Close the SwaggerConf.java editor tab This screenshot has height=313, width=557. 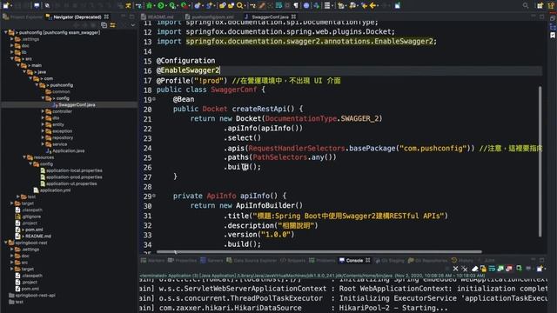click(x=293, y=17)
